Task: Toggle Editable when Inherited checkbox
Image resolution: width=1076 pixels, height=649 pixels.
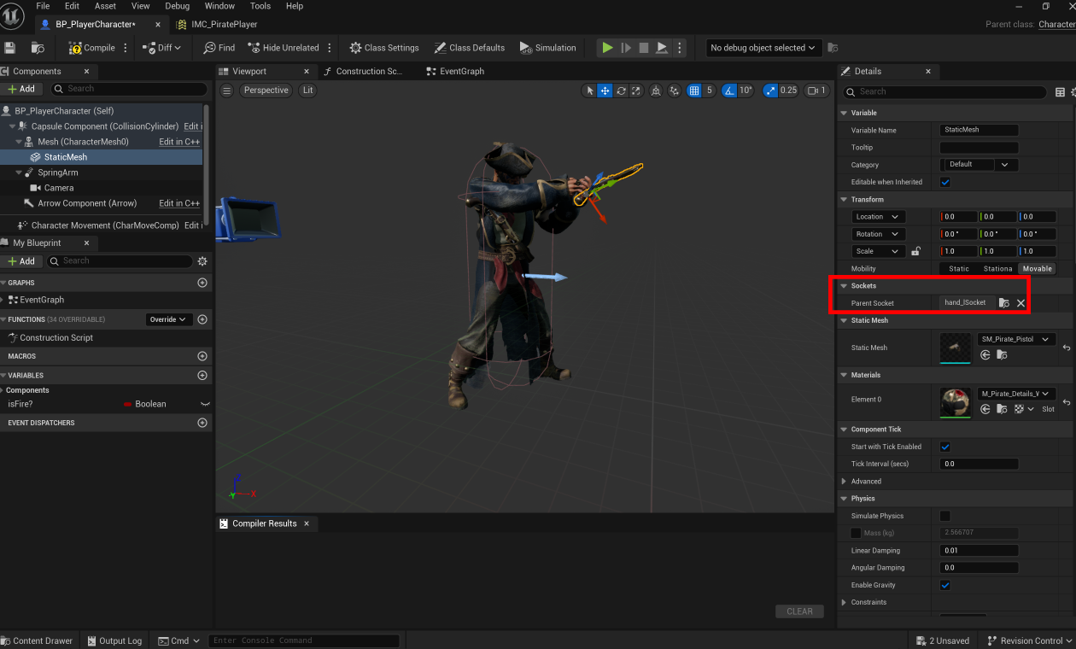Action: (x=945, y=182)
